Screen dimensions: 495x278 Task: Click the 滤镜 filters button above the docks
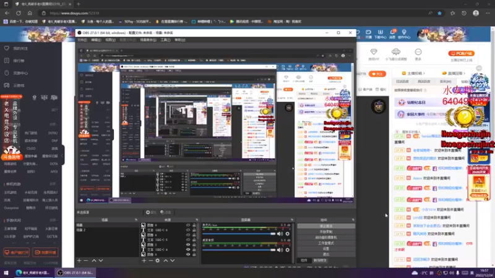(166, 213)
